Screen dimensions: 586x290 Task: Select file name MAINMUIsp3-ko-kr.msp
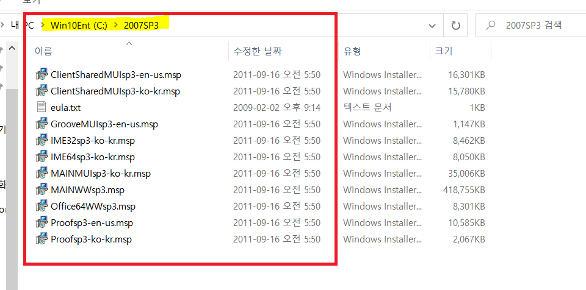[101, 173]
